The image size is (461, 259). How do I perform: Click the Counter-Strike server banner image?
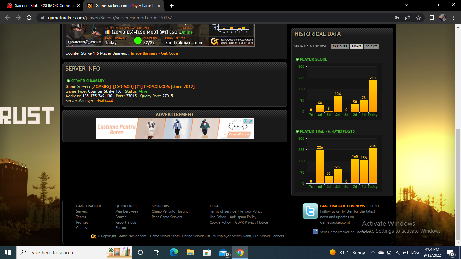160,35
